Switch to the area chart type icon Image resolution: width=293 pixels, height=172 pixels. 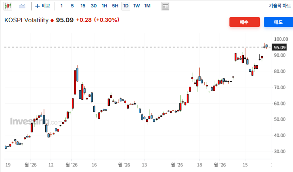pos(22,6)
